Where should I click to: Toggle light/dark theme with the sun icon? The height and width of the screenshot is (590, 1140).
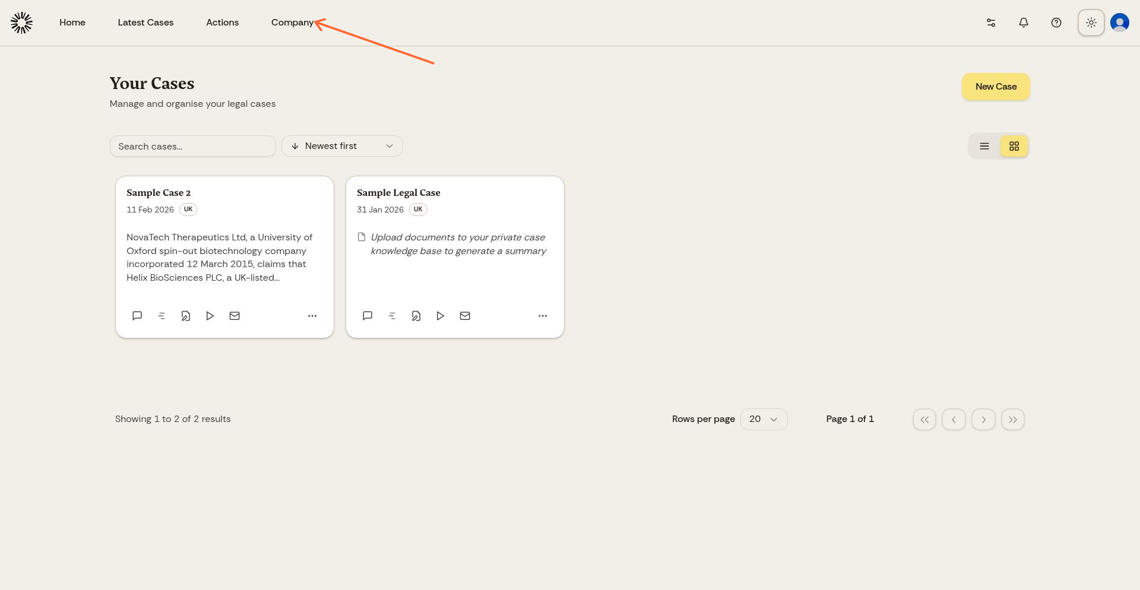coord(1091,23)
